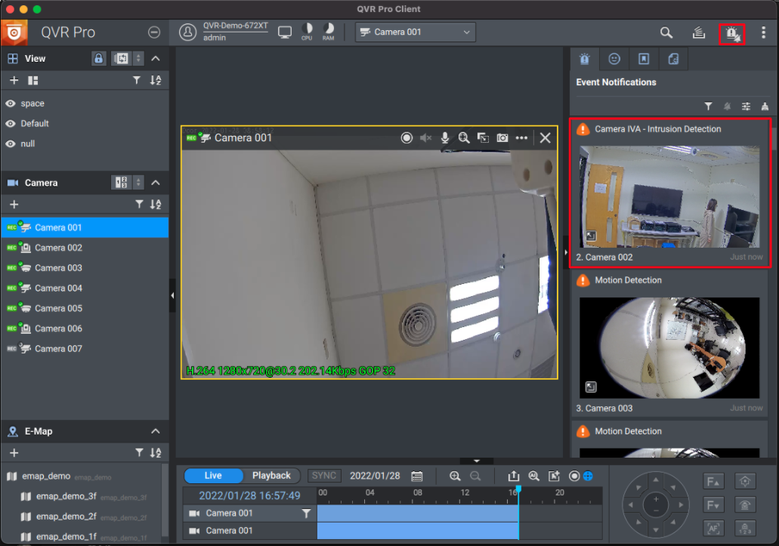Open the timeline calendar date picker
The image size is (779, 546).
(x=416, y=476)
